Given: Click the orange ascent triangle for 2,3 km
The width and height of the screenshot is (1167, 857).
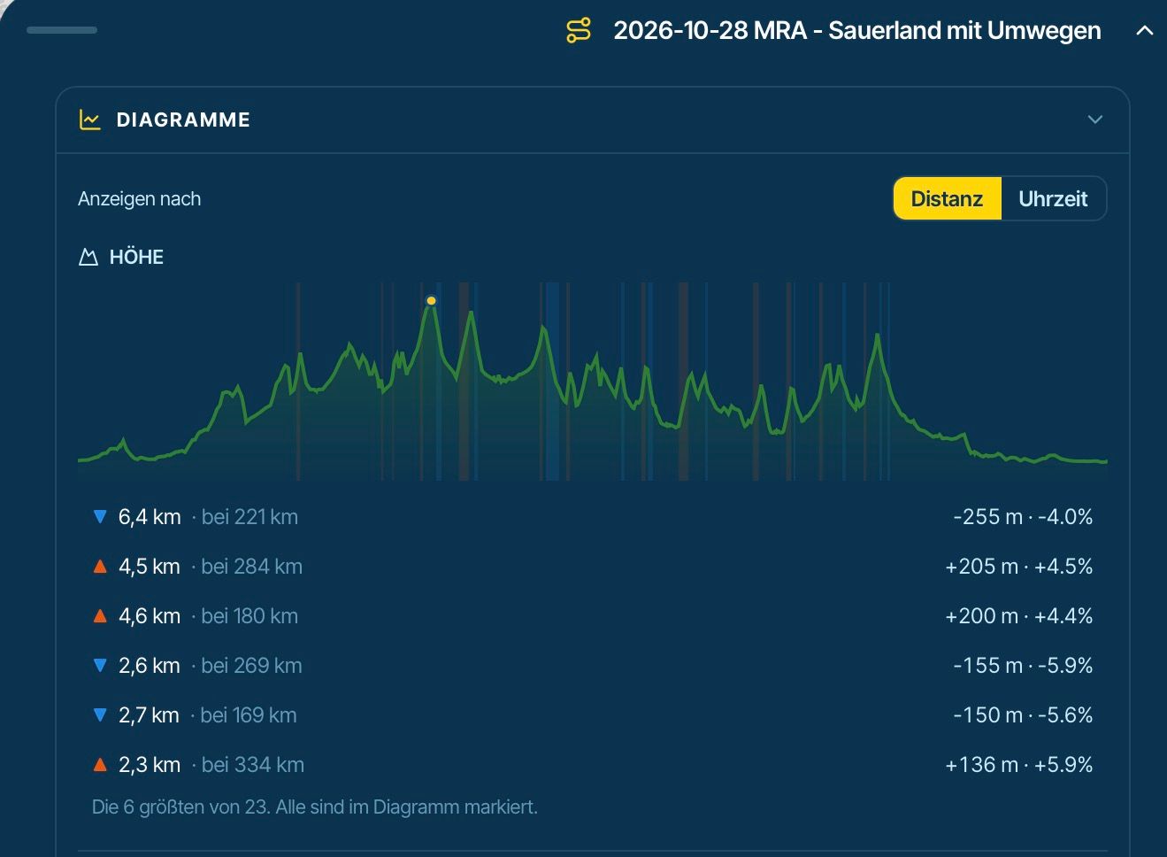Looking at the screenshot, I should (x=100, y=765).
